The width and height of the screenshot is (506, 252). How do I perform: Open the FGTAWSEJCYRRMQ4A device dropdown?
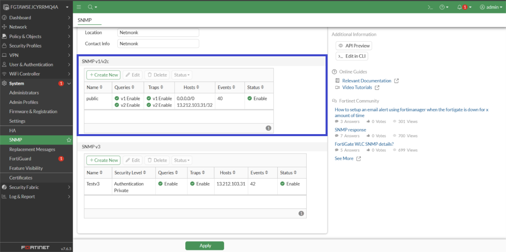36,7
